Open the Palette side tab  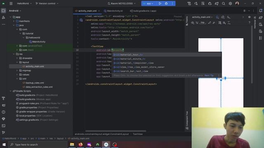click(187, 21)
